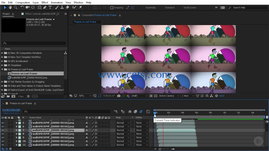Open the 50% magnification dropdown

tap(85, 96)
